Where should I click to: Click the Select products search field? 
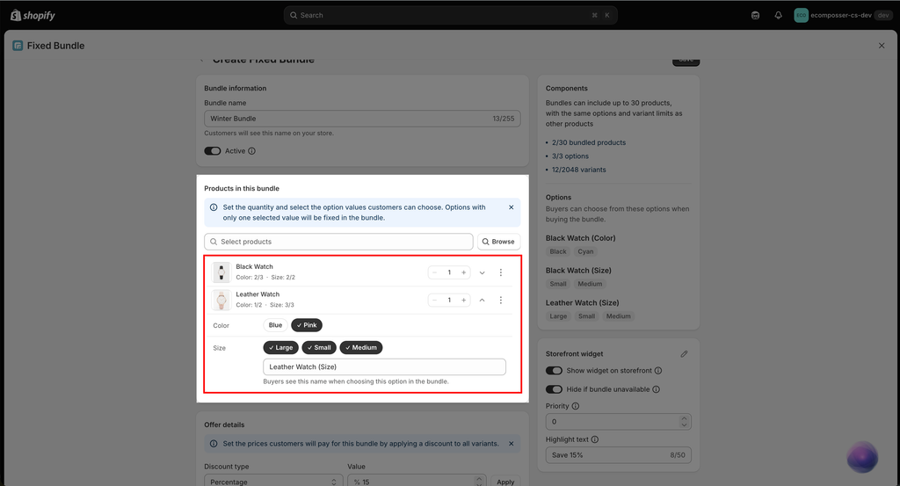[x=338, y=242]
